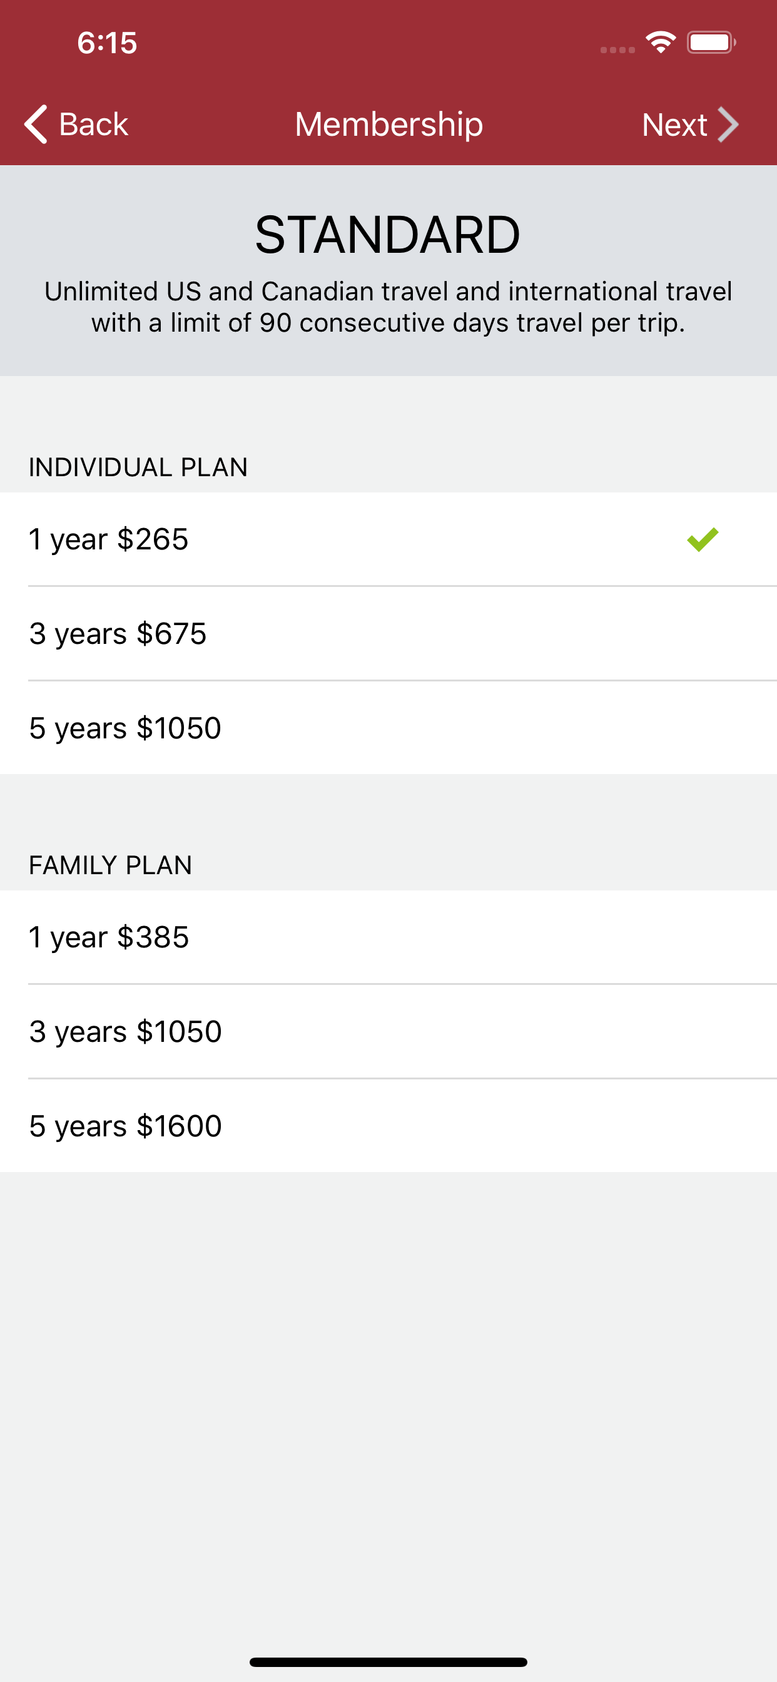Tap the STANDARD plan heading

click(388, 235)
